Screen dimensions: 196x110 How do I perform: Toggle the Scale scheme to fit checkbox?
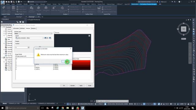(x=16, y=56)
